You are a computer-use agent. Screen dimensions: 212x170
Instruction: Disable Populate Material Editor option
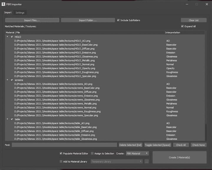point(61,154)
